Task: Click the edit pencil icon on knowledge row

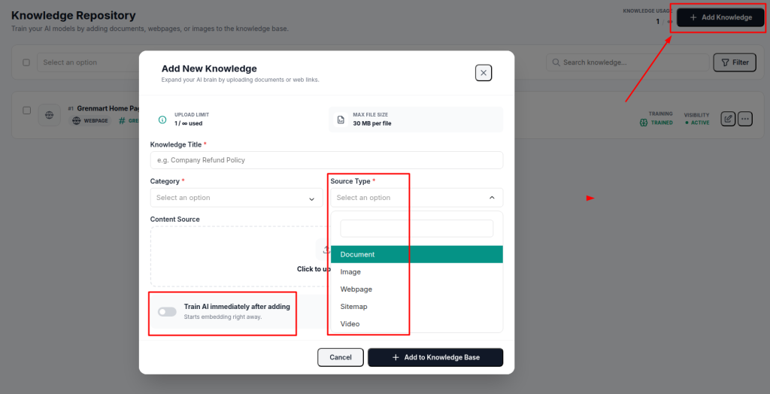Action: [x=728, y=118]
